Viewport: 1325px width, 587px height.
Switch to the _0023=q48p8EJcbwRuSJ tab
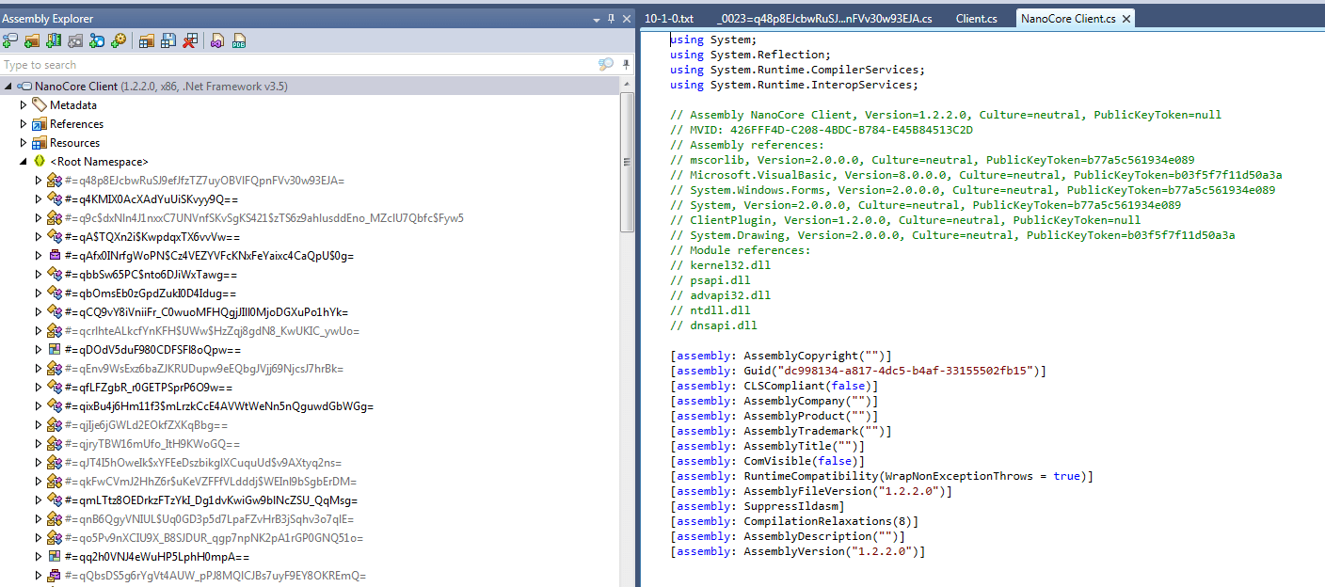tap(824, 18)
